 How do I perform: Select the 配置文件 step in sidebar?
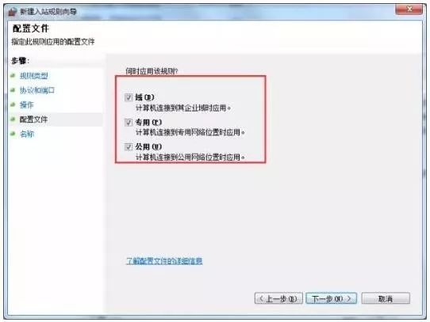pos(34,119)
